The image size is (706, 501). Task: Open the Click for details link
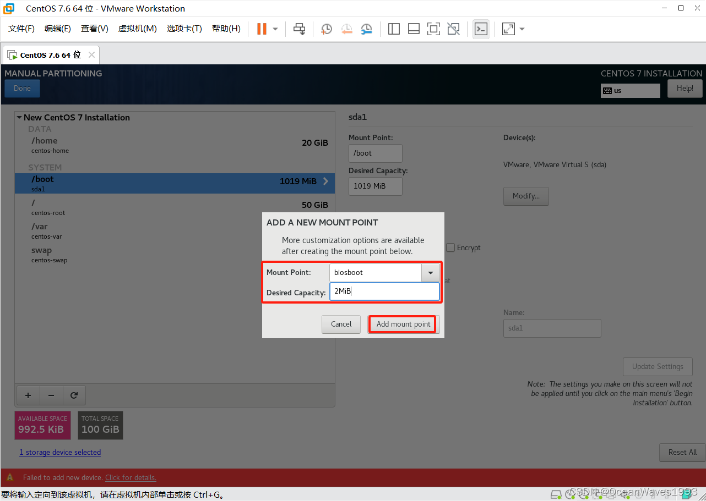131,477
